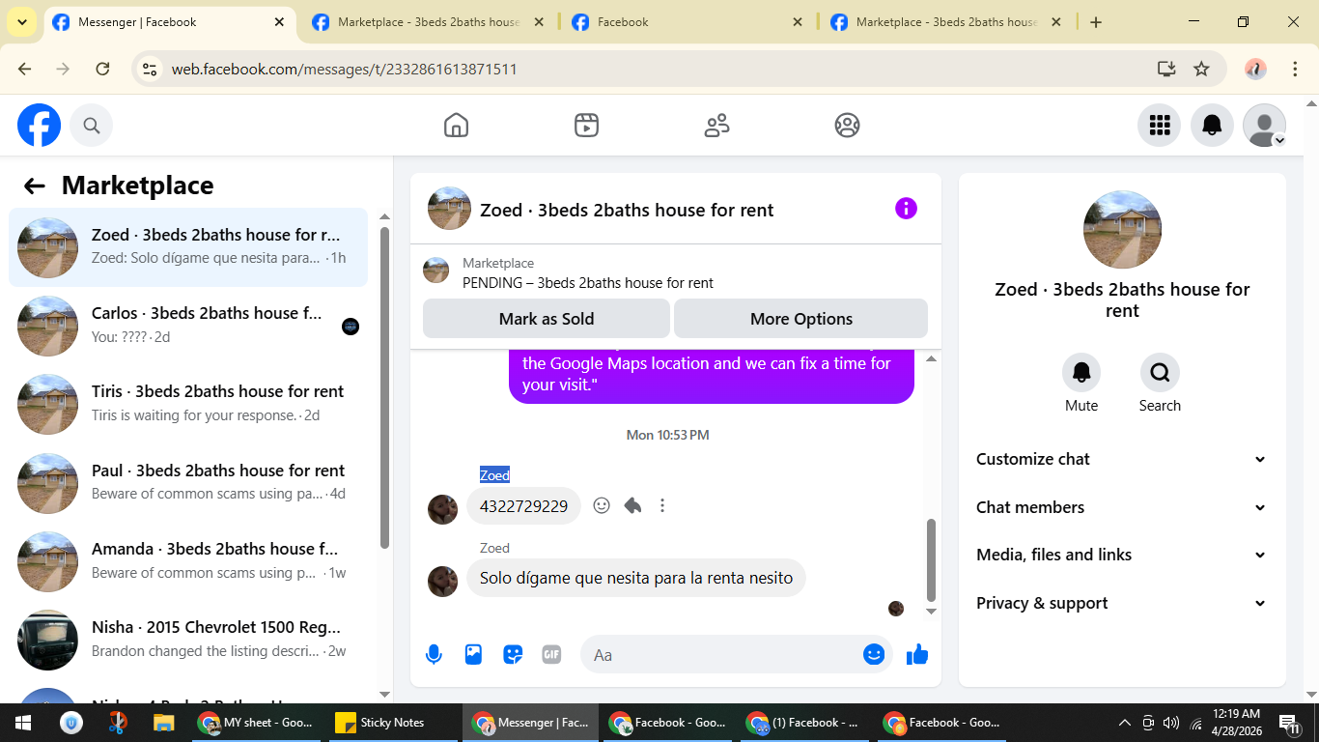Open the Carlos conversation
Image resolution: width=1319 pixels, height=742 pixels.
188,326
